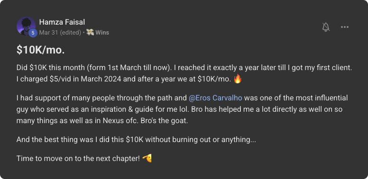The width and height of the screenshot is (368, 179).
Task: Click empty space below the last line
Action: 184,171
